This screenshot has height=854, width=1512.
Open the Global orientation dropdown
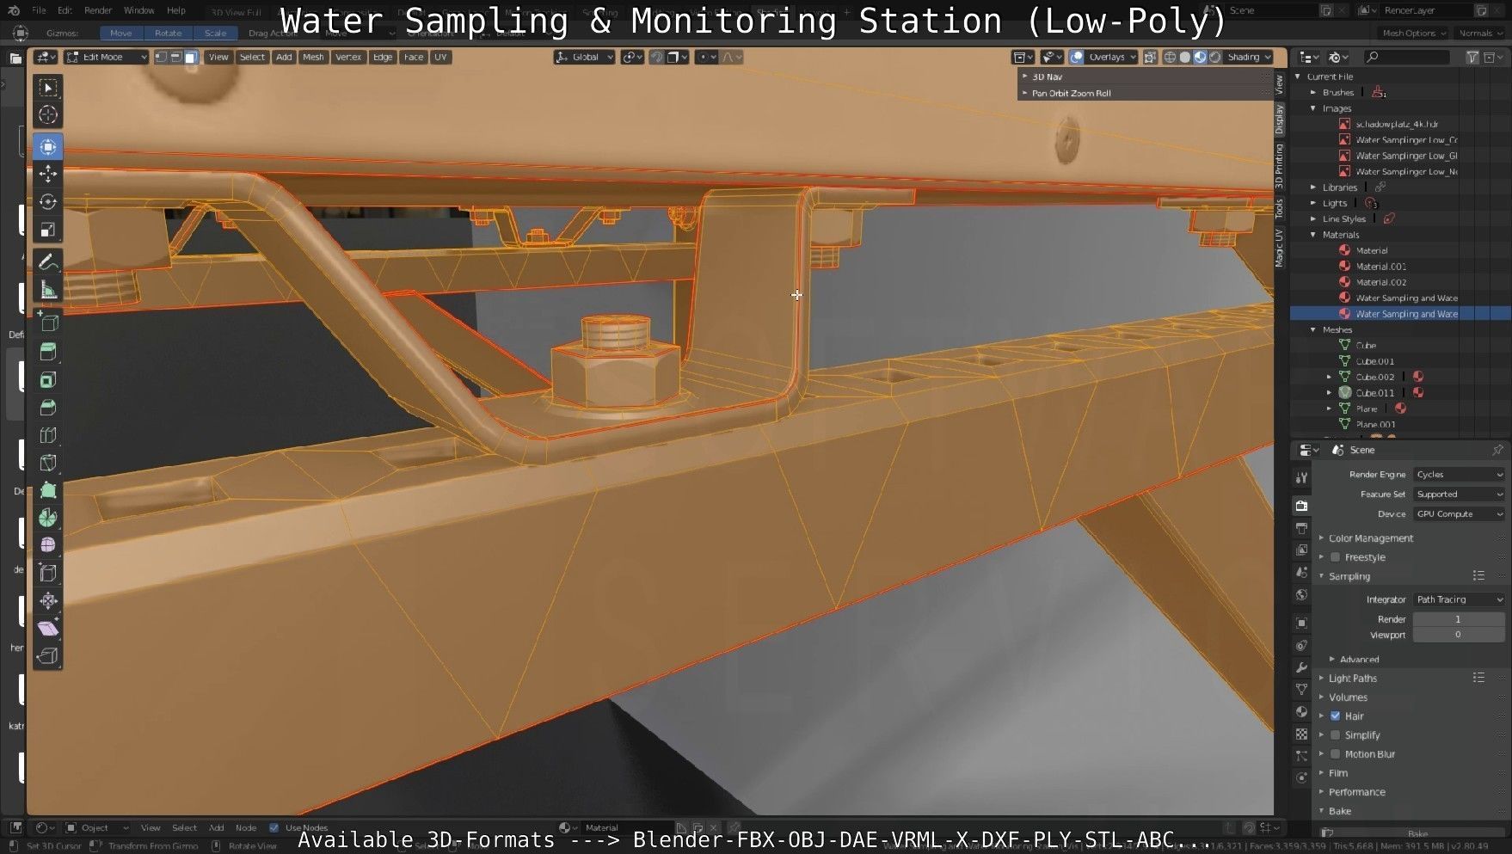pyautogui.click(x=584, y=57)
